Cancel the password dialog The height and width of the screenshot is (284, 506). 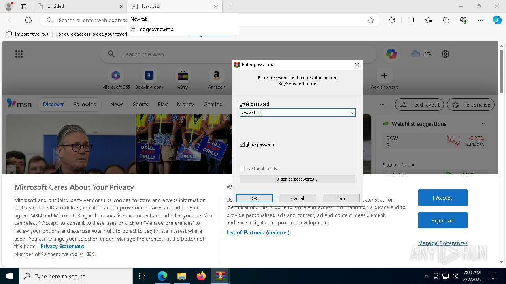pos(297,198)
